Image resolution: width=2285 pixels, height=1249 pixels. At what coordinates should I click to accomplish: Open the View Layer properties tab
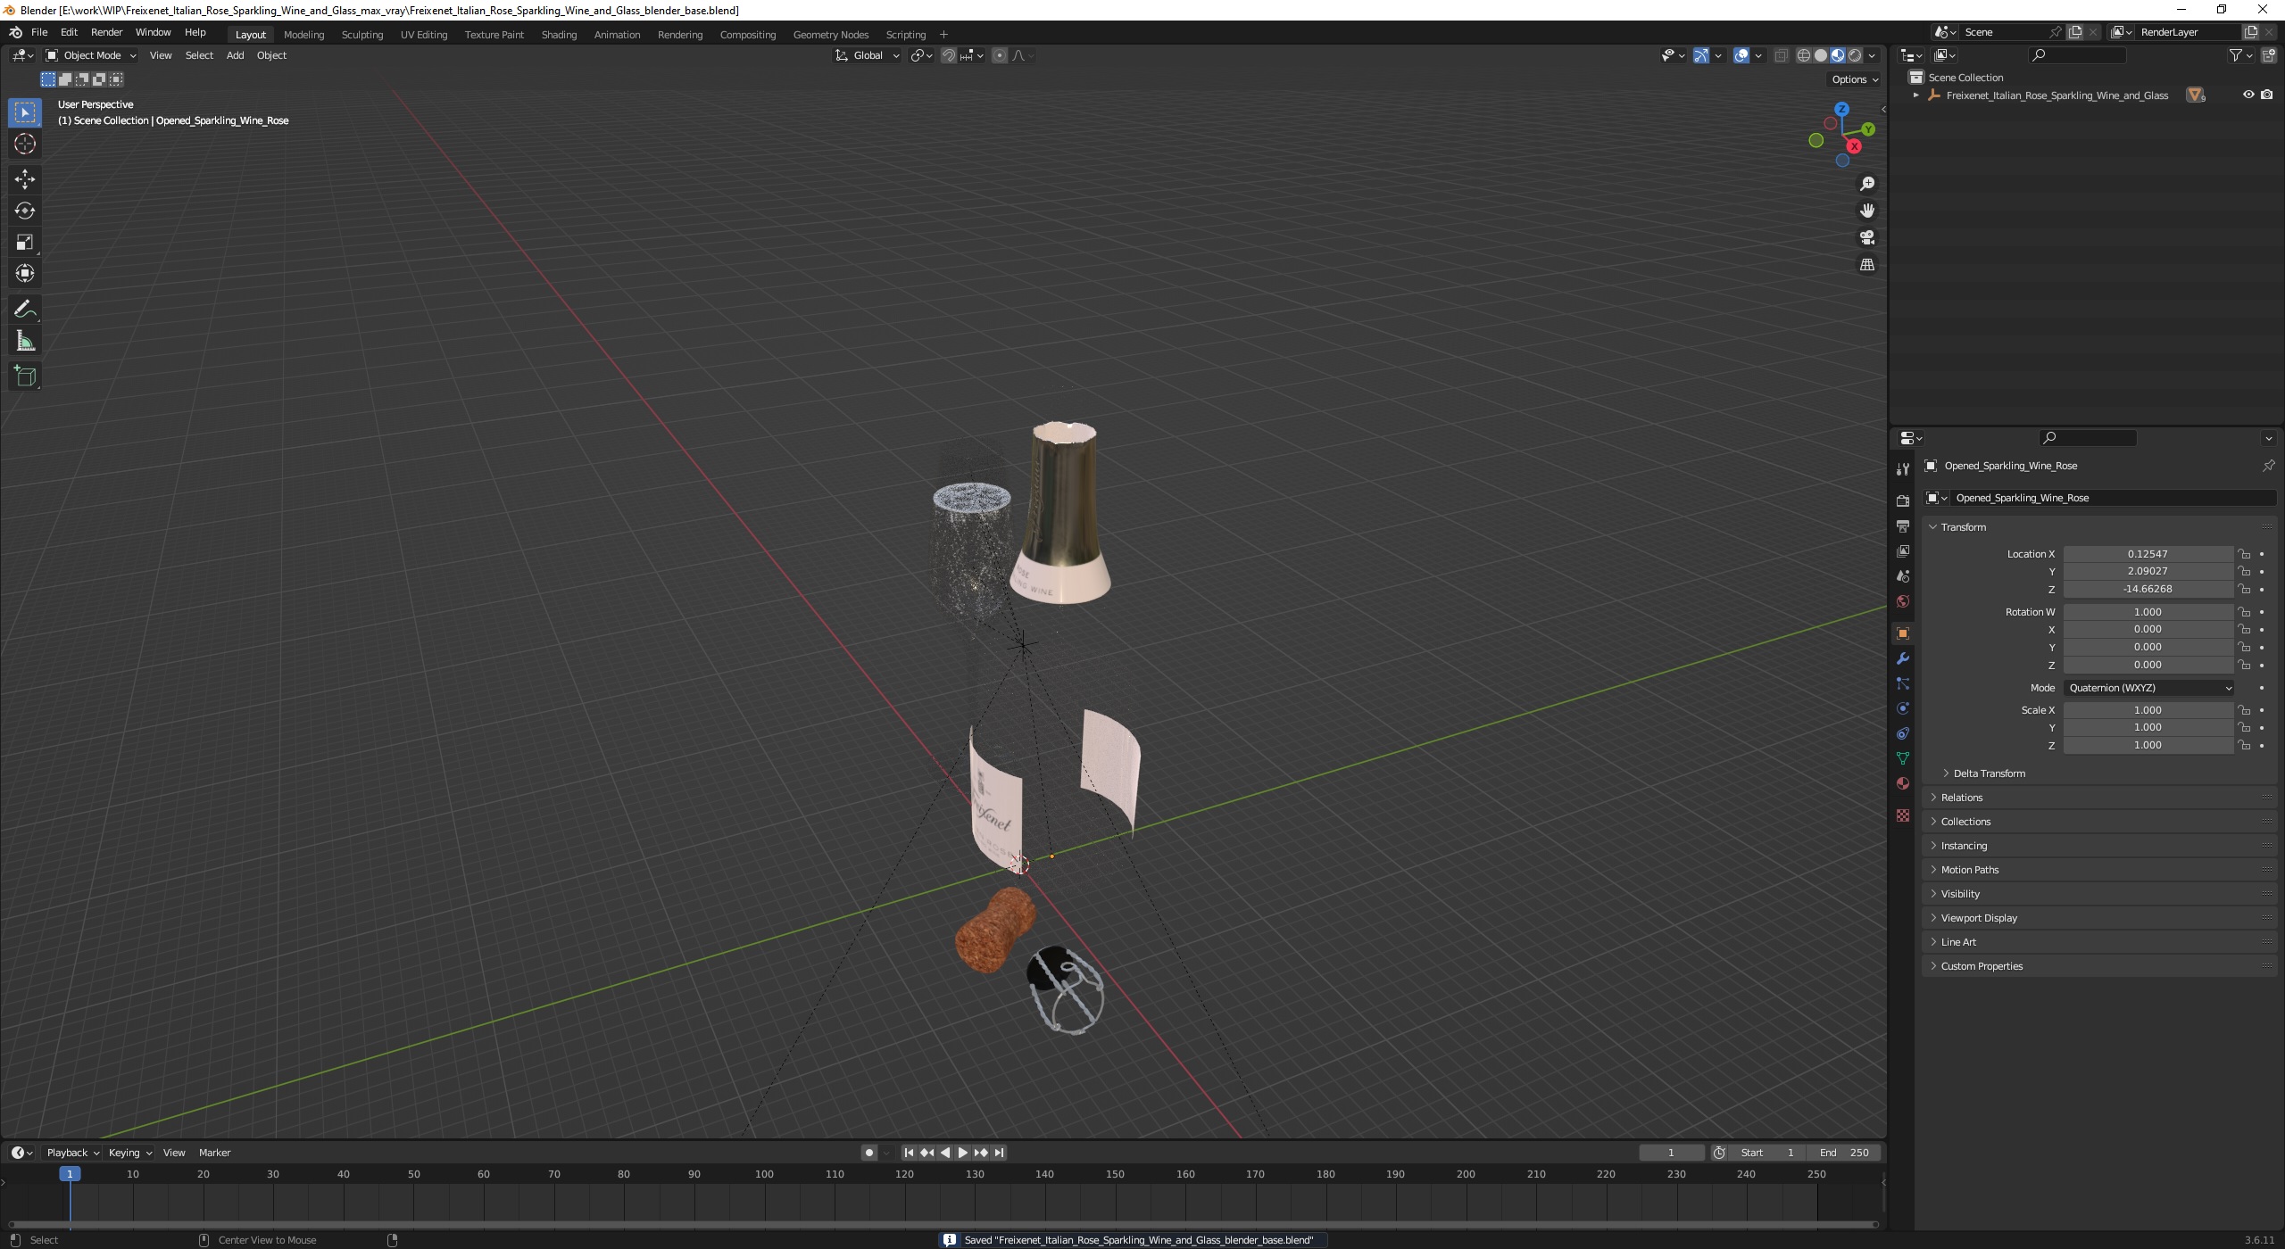click(x=1903, y=551)
